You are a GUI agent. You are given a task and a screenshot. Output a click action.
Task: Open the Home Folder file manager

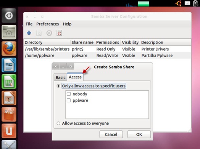pos(9,32)
